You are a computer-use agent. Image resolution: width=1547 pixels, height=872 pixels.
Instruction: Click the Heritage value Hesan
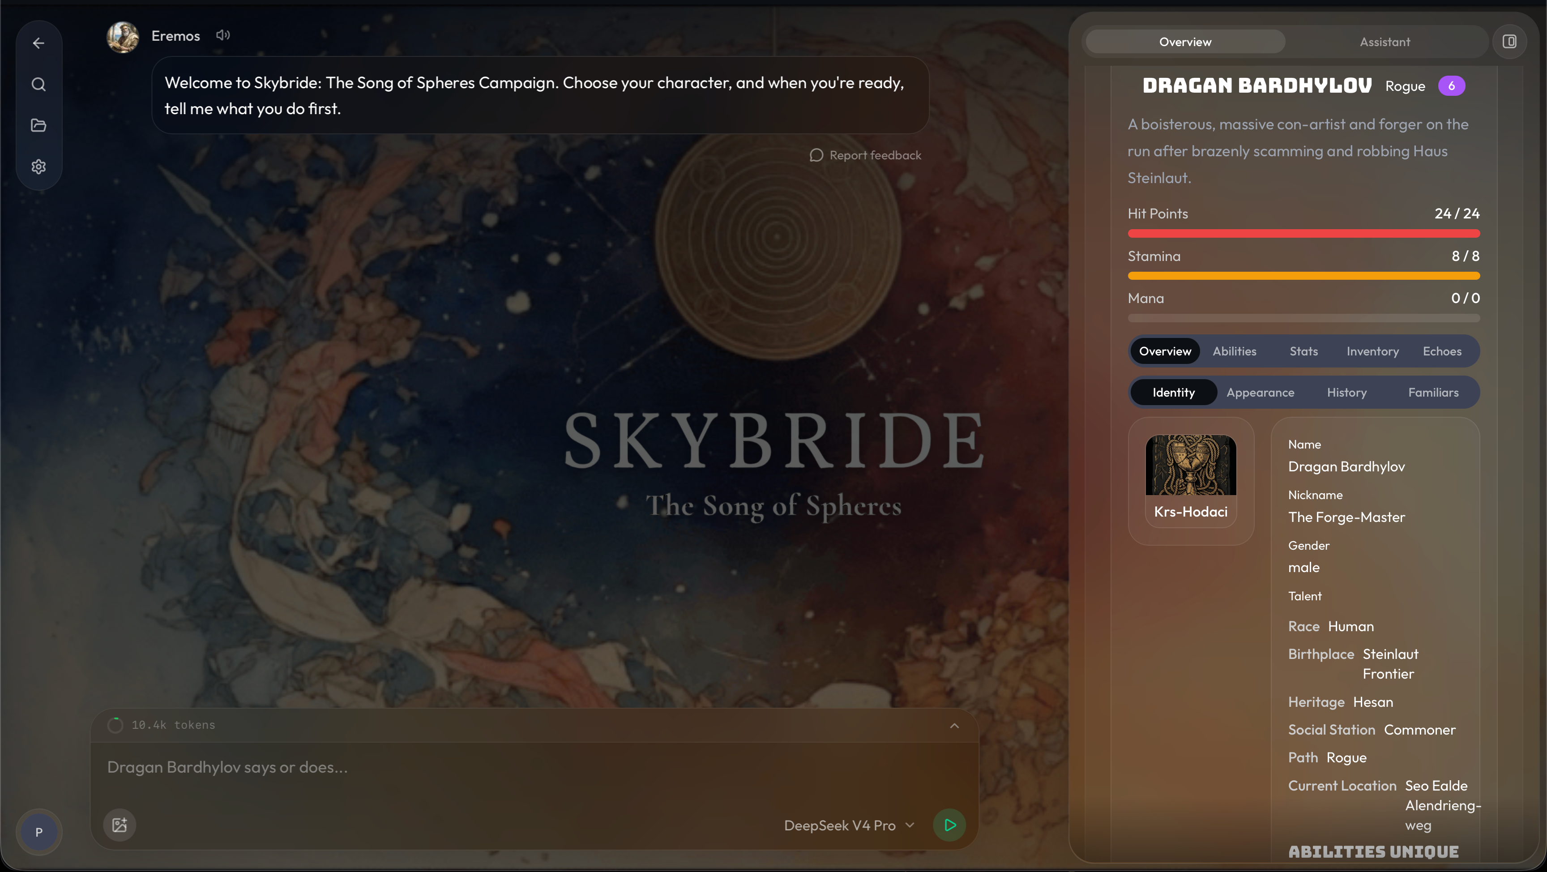point(1373,702)
